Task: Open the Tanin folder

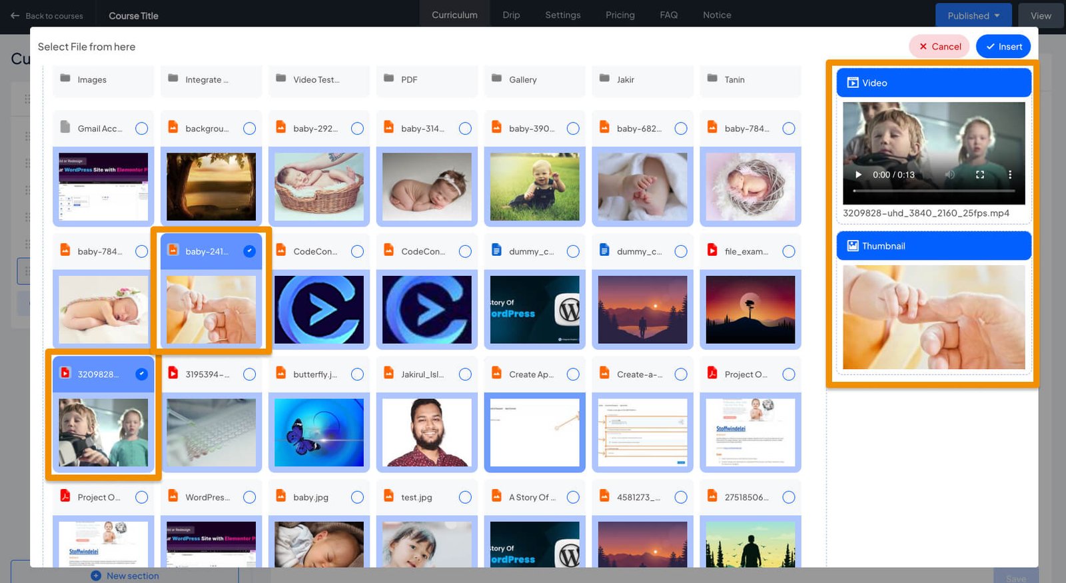Action: click(751, 79)
